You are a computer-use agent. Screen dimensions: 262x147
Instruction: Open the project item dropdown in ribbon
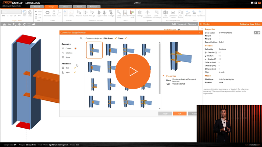click(x=11, y=12)
